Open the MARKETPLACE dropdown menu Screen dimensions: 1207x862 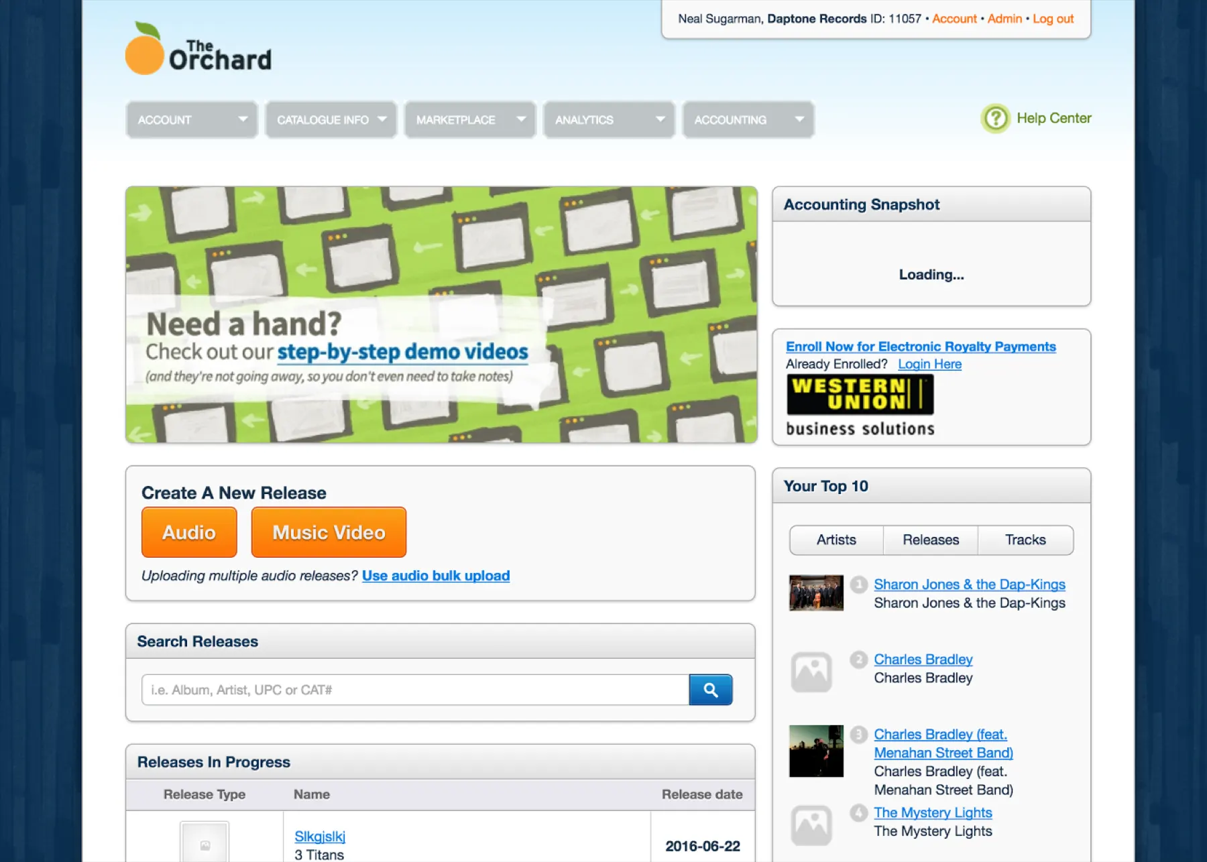(470, 120)
